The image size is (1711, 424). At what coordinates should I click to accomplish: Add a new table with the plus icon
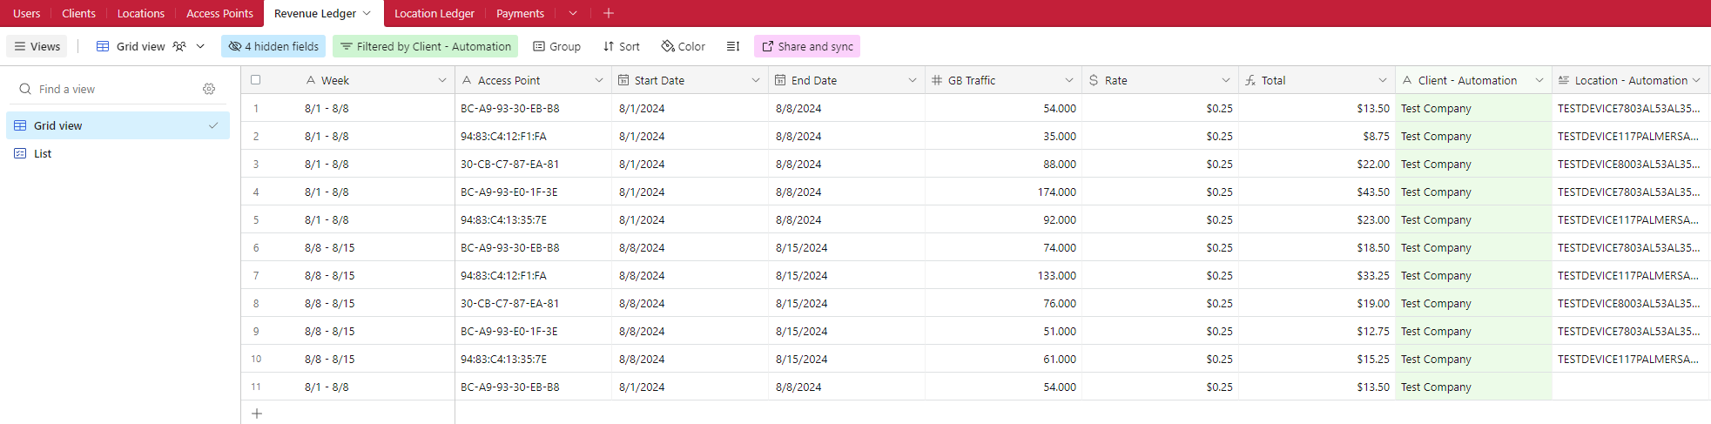609,13
